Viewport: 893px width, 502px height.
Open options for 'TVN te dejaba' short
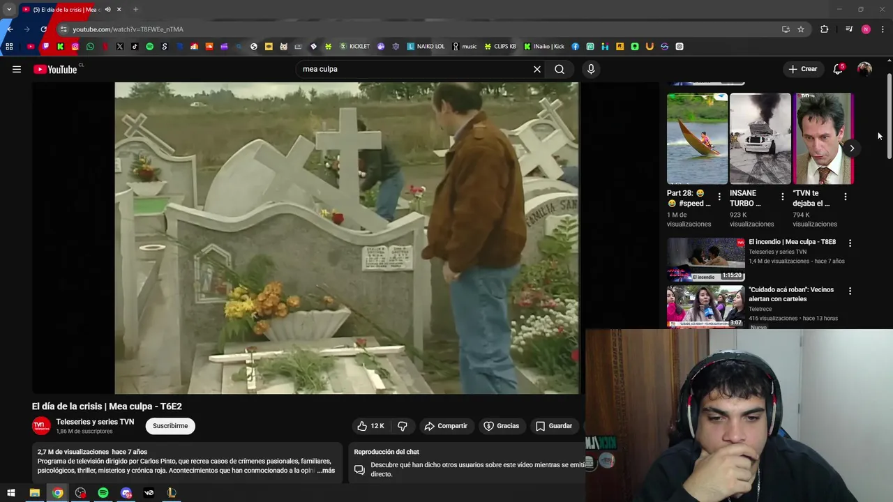(x=846, y=197)
